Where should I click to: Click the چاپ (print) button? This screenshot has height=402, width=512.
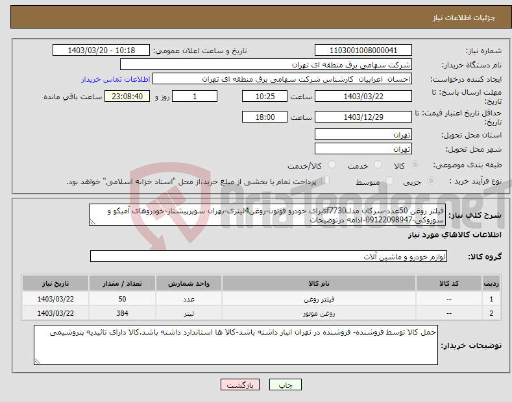[x=285, y=385]
